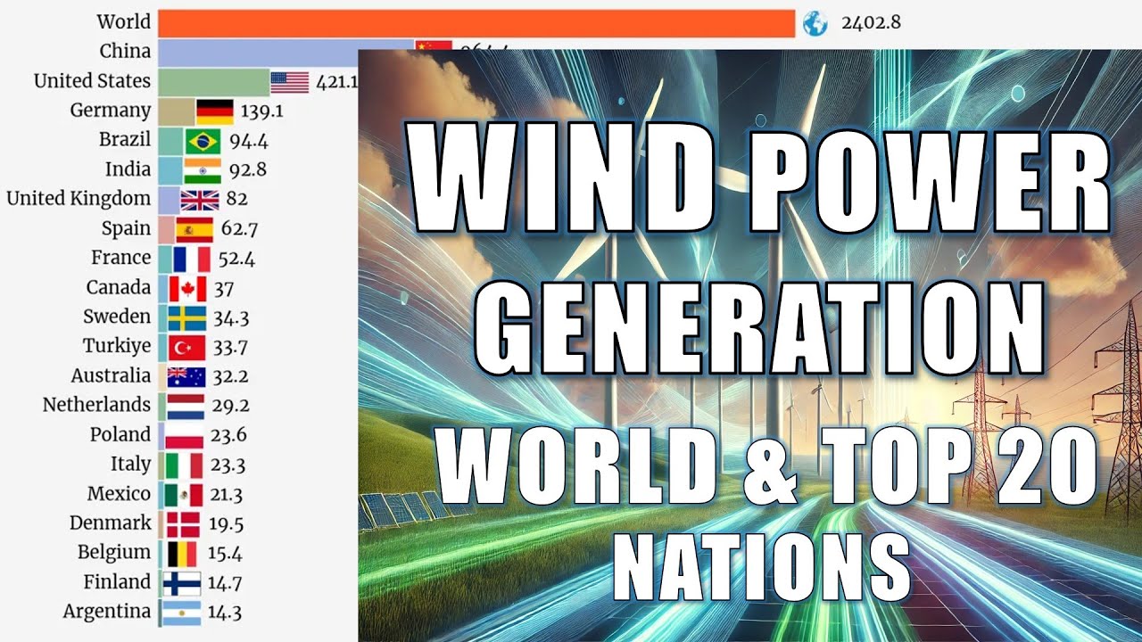The width and height of the screenshot is (1142, 642).
Task: Select the 'Denmark' row label
Action: (x=111, y=523)
